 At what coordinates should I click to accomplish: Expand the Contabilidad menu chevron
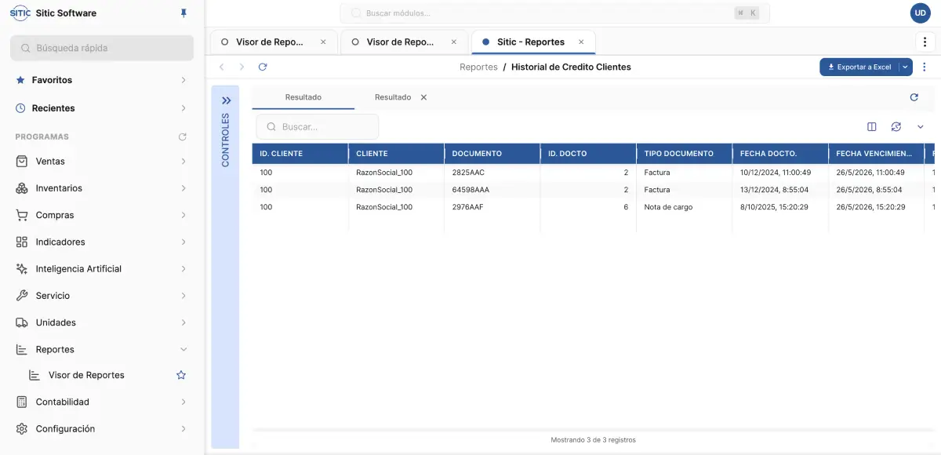click(183, 402)
